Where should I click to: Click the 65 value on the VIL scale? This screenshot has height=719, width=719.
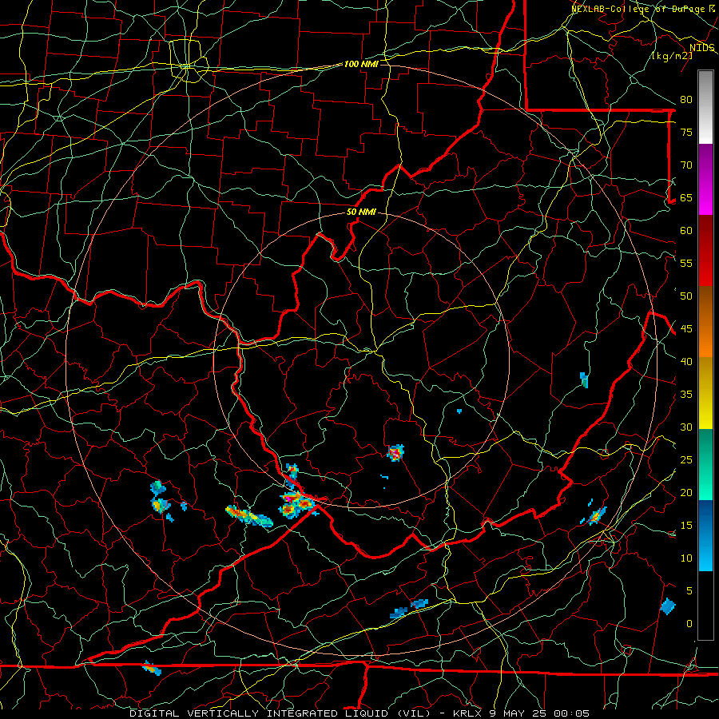click(686, 197)
